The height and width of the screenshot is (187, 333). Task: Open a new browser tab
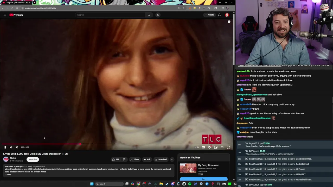point(34,3)
